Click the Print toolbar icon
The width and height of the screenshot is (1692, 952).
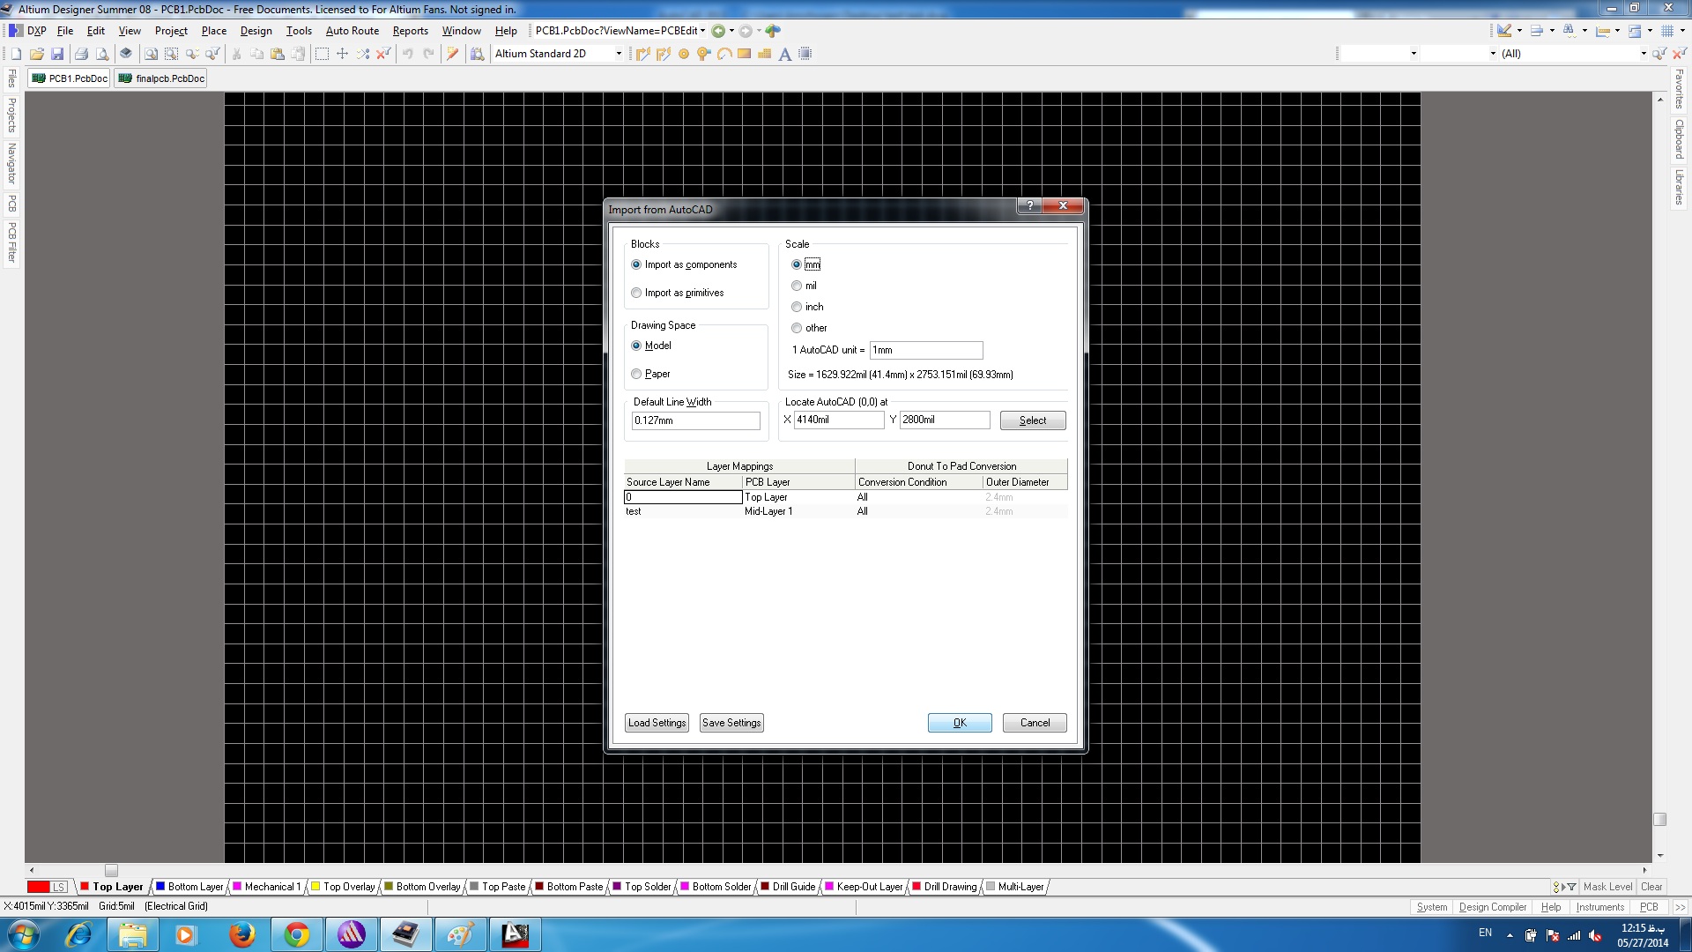point(81,54)
